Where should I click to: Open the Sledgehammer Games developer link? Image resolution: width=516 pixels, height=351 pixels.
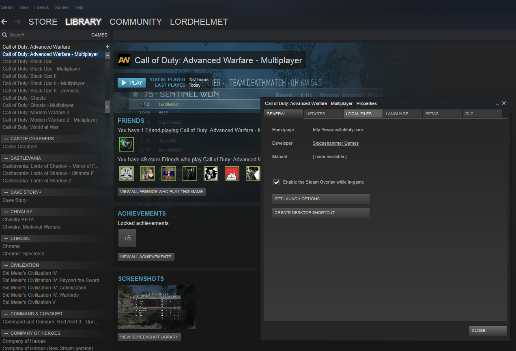335,143
